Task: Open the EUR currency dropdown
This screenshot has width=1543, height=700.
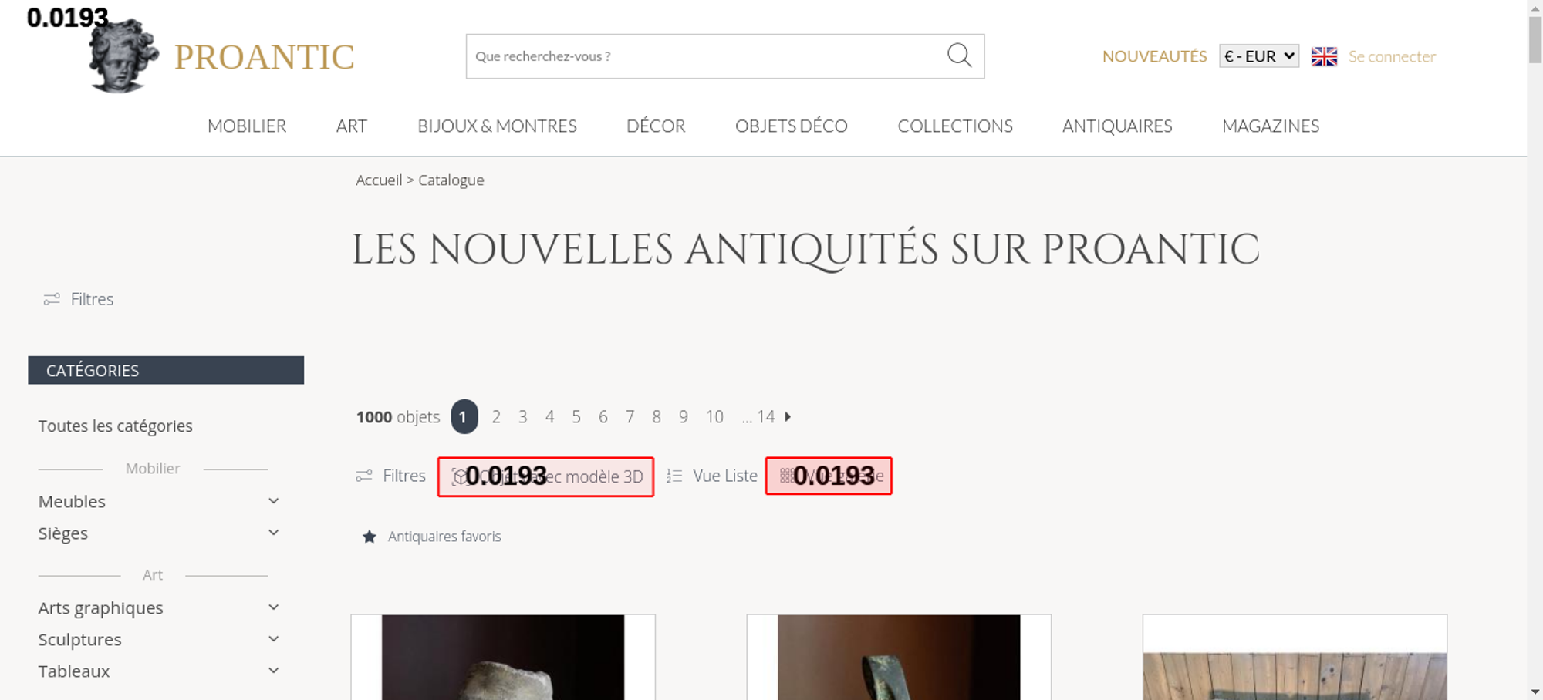Action: click(1258, 56)
